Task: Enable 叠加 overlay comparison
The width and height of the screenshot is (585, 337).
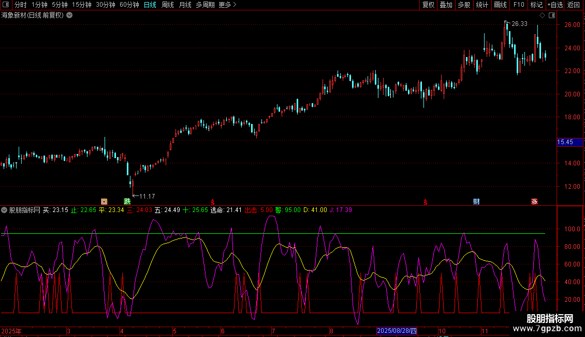Action: pyautogui.click(x=446, y=5)
